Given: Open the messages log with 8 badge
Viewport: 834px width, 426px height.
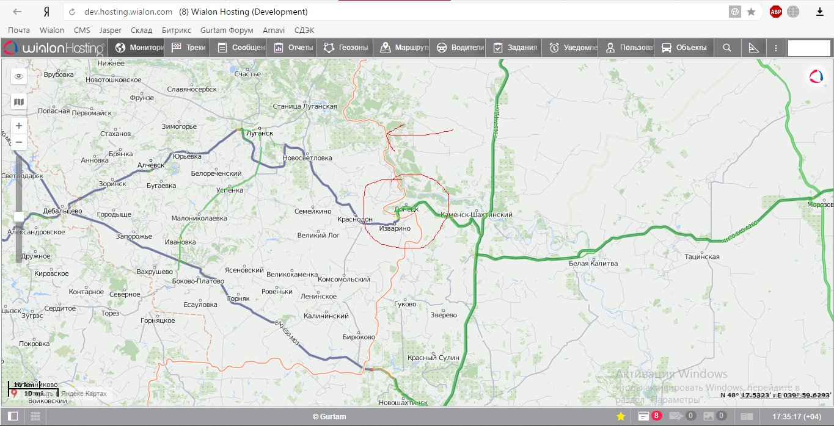Looking at the screenshot, I should (x=649, y=416).
